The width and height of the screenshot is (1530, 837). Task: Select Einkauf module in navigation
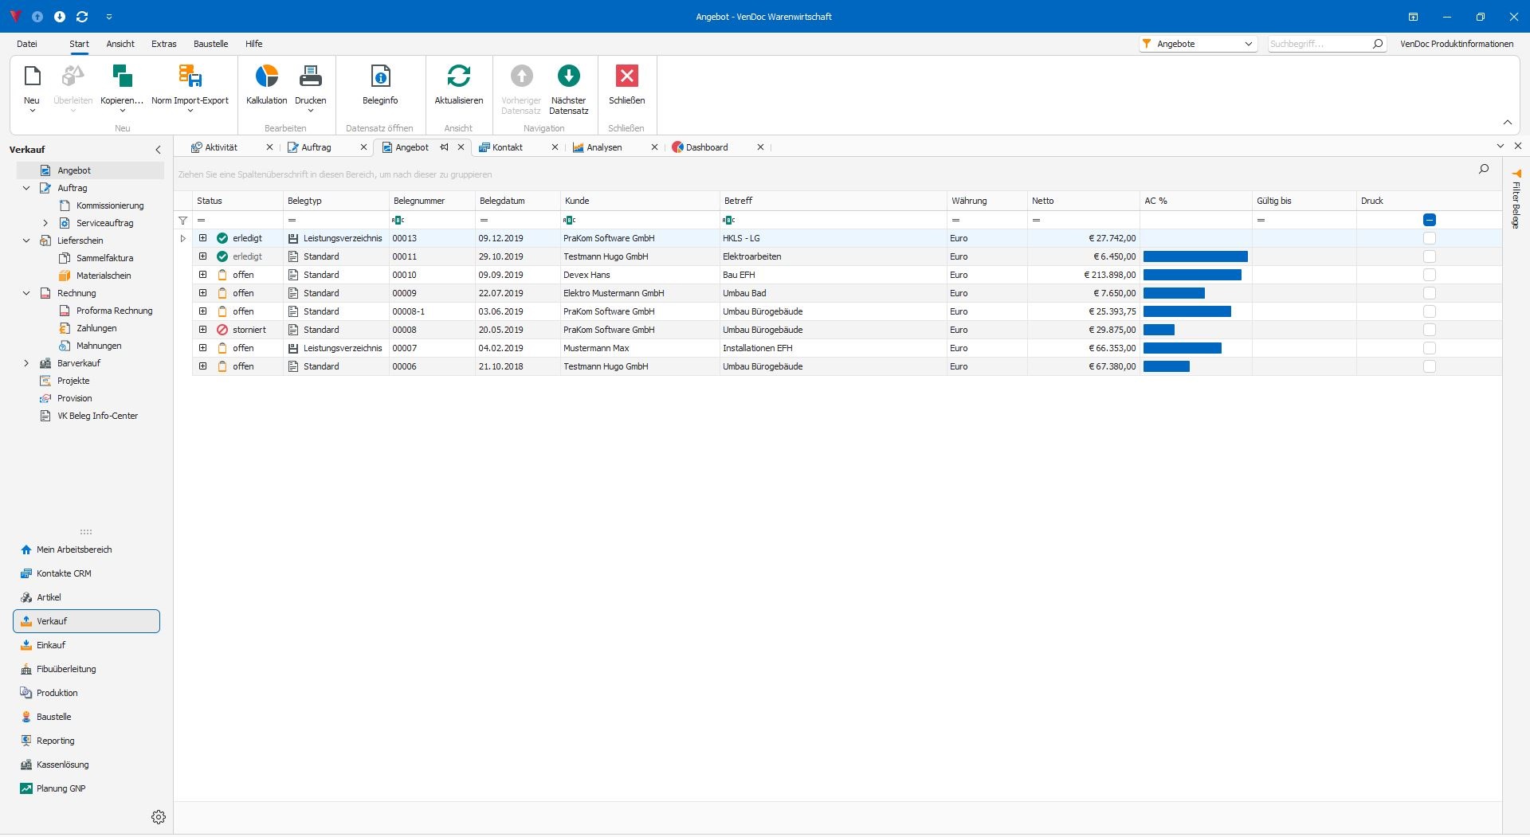click(51, 645)
